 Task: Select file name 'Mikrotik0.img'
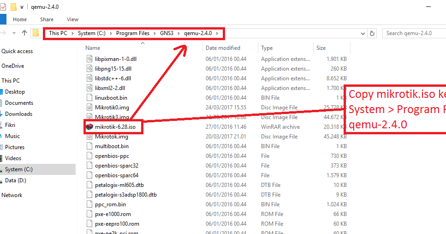click(112, 108)
